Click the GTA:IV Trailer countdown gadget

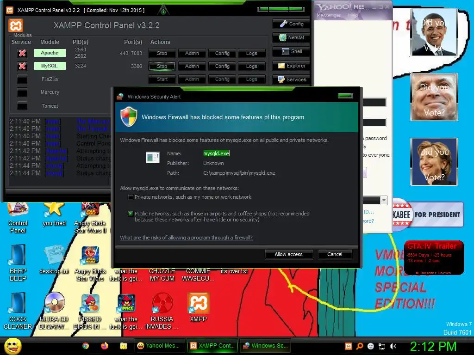[x=434, y=258]
